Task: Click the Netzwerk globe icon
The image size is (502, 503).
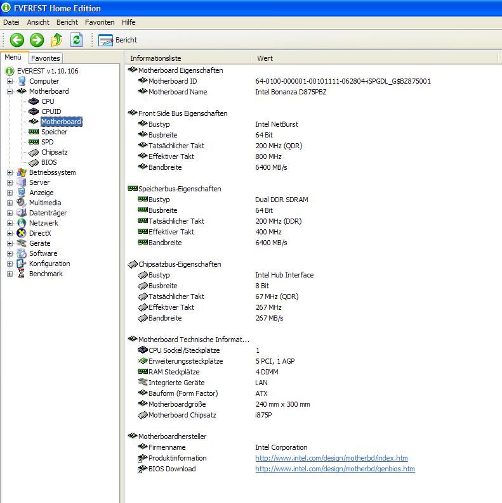Action: click(x=22, y=223)
